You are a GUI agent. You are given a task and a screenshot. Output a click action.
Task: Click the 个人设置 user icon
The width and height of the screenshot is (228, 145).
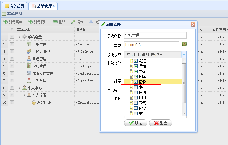[x=29, y=95]
